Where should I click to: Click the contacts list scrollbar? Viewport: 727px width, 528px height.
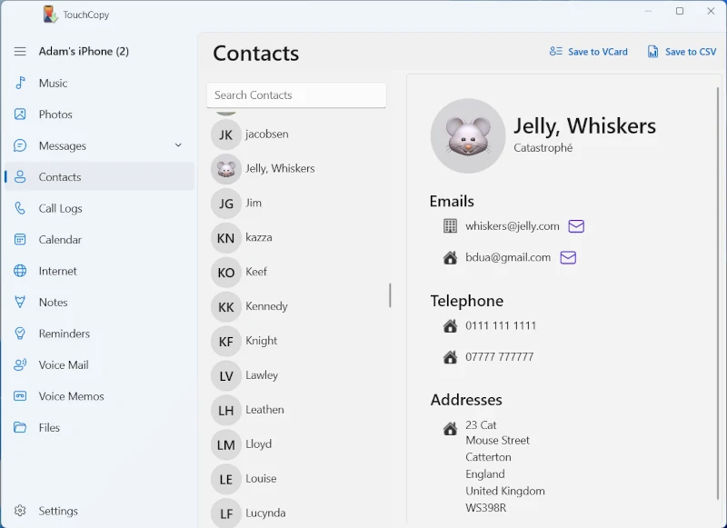click(390, 294)
